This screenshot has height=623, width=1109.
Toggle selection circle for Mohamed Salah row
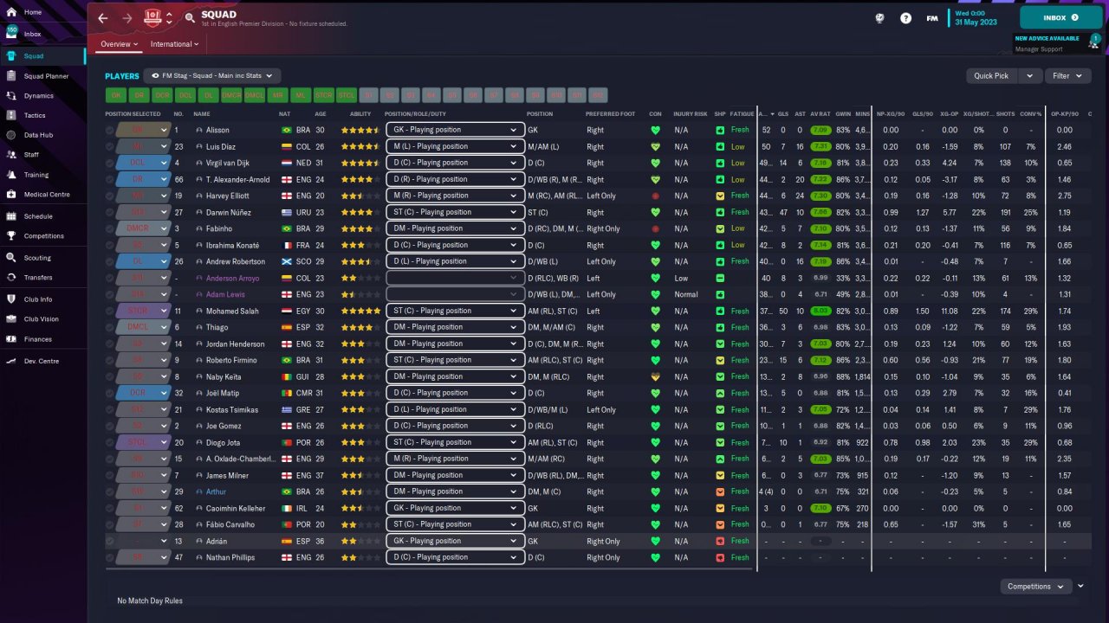click(x=110, y=311)
